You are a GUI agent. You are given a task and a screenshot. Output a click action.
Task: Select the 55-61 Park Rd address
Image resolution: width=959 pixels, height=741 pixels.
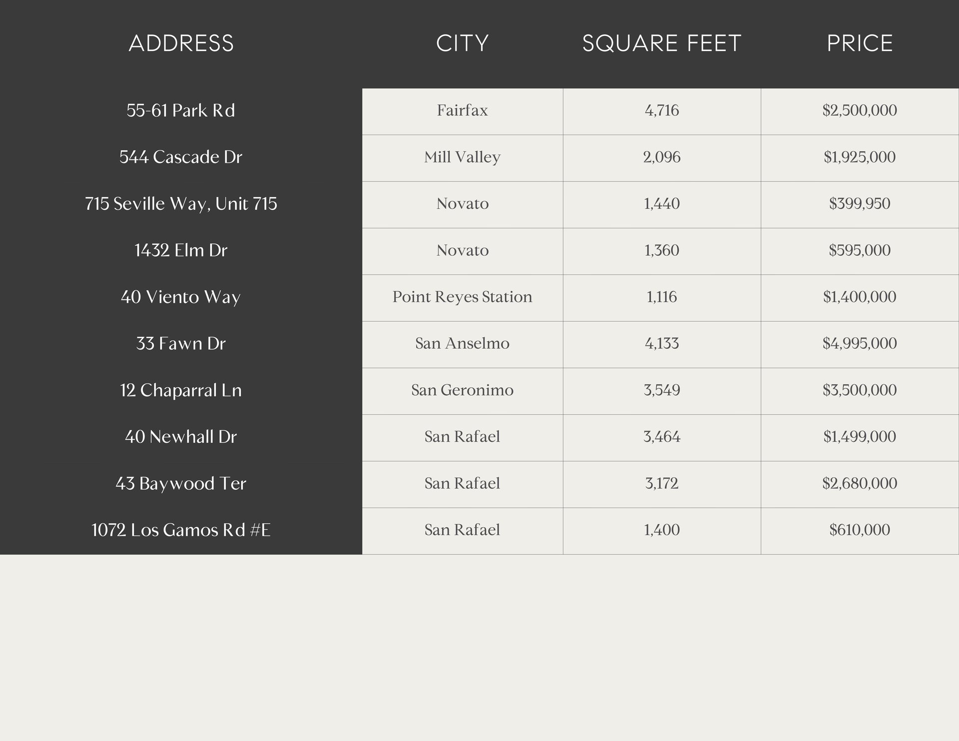pos(181,110)
